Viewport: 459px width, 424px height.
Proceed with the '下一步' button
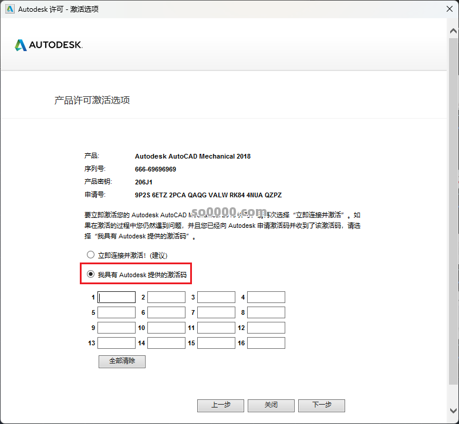coord(321,405)
